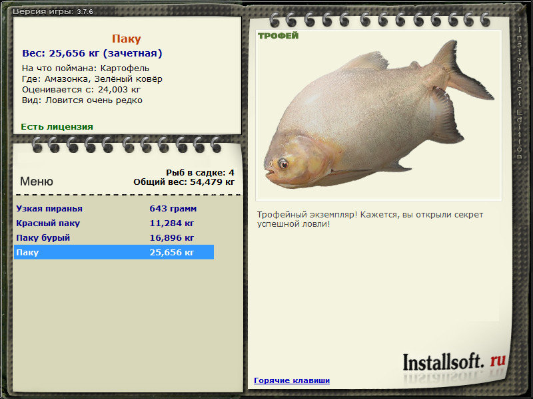Click the Общий вес: 54,479 кг total
This screenshot has height=399, width=533.
pyautogui.click(x=184, y=182)
